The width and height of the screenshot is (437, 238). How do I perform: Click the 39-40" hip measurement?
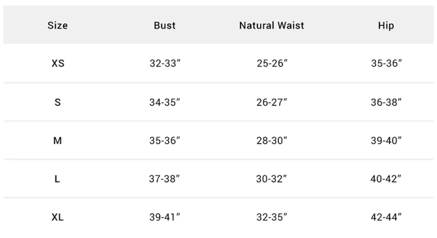click(x=386, y=141)
